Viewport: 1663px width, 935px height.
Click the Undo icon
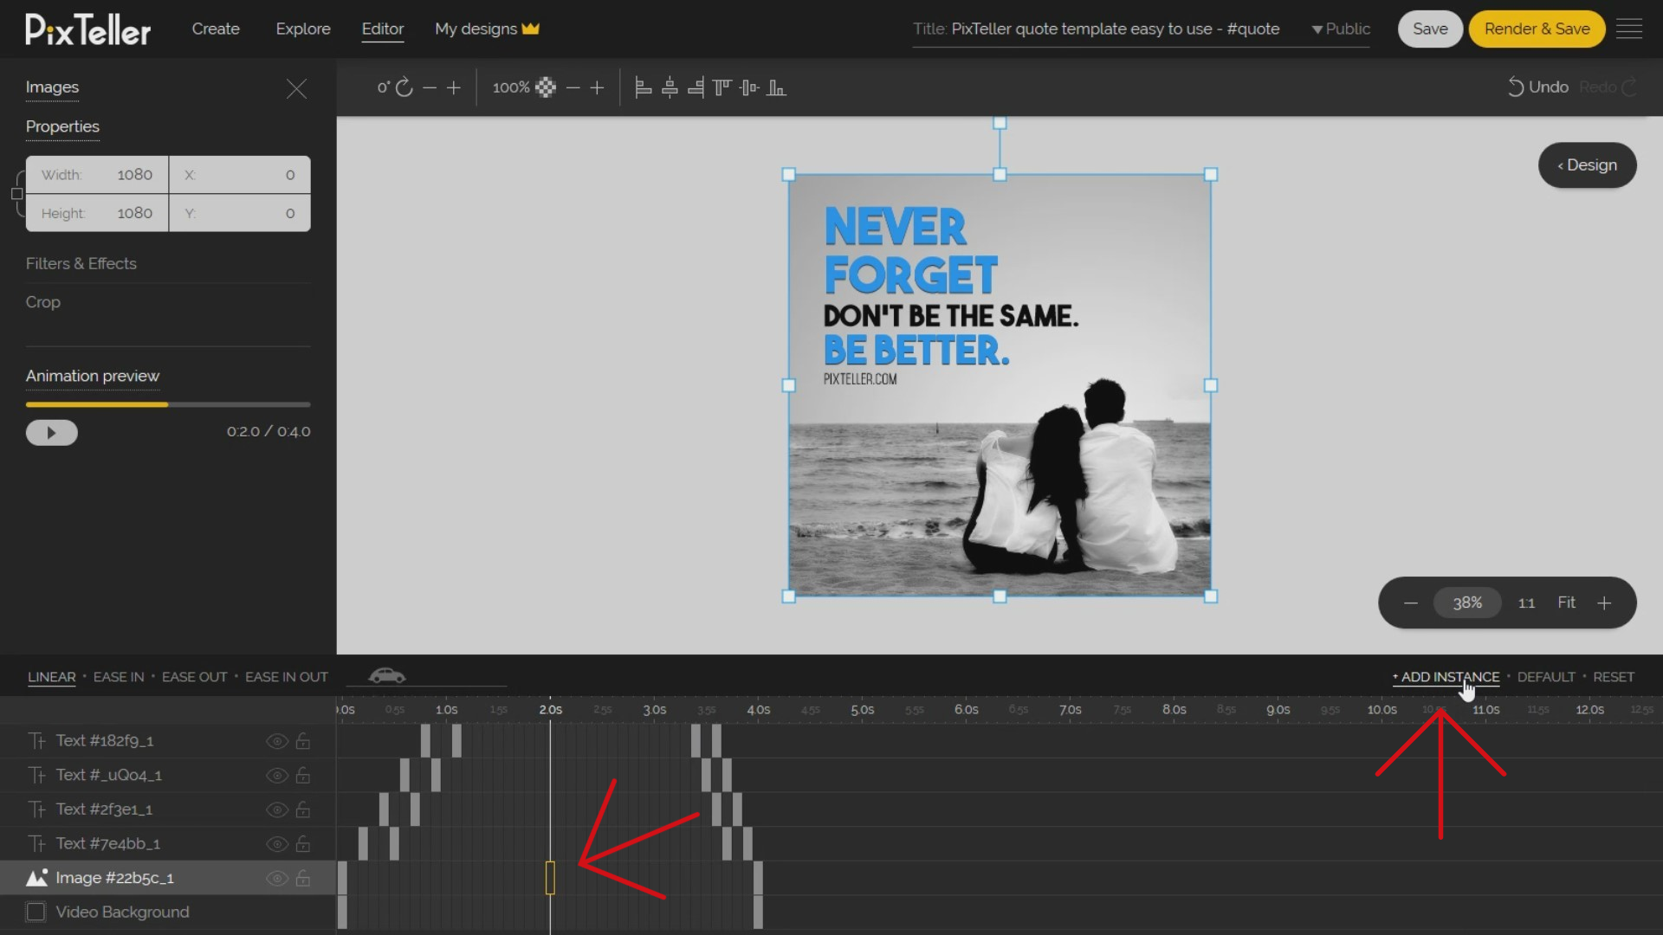click(1515, 87)
